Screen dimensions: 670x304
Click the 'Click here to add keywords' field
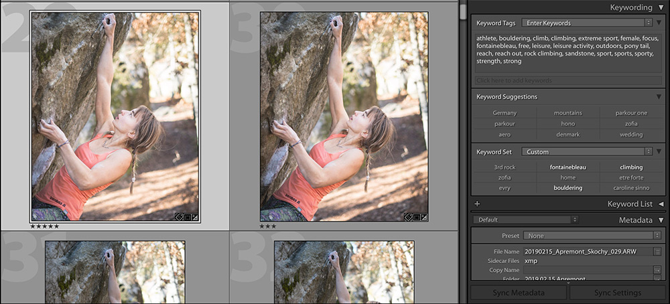[x=568, y=80]
